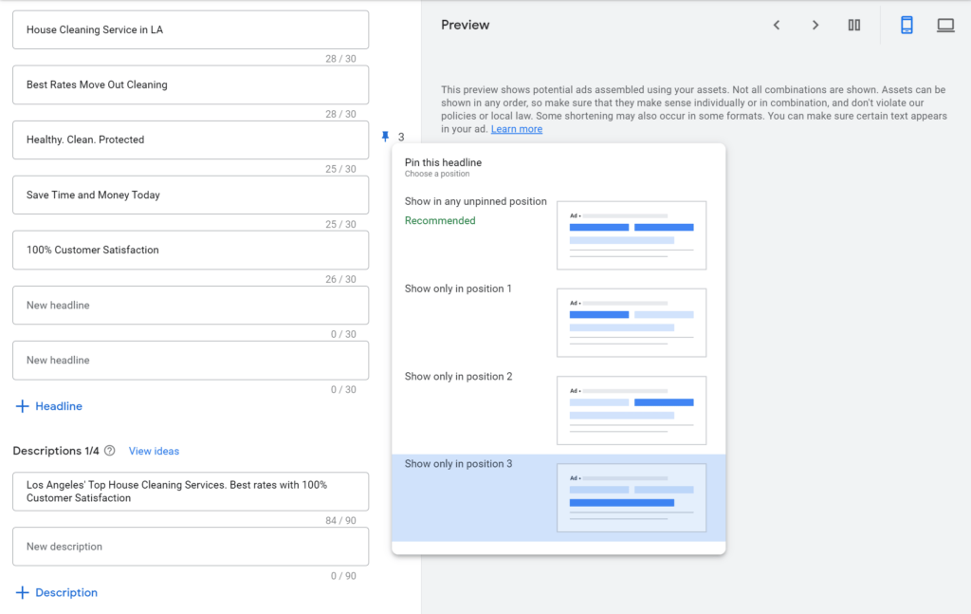This screenshot has height=614, width=971.
Task: Select Show in any unpinned position
Action: click(475, 201)
